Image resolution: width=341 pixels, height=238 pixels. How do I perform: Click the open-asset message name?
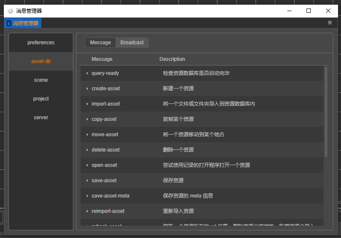point(104,165)
